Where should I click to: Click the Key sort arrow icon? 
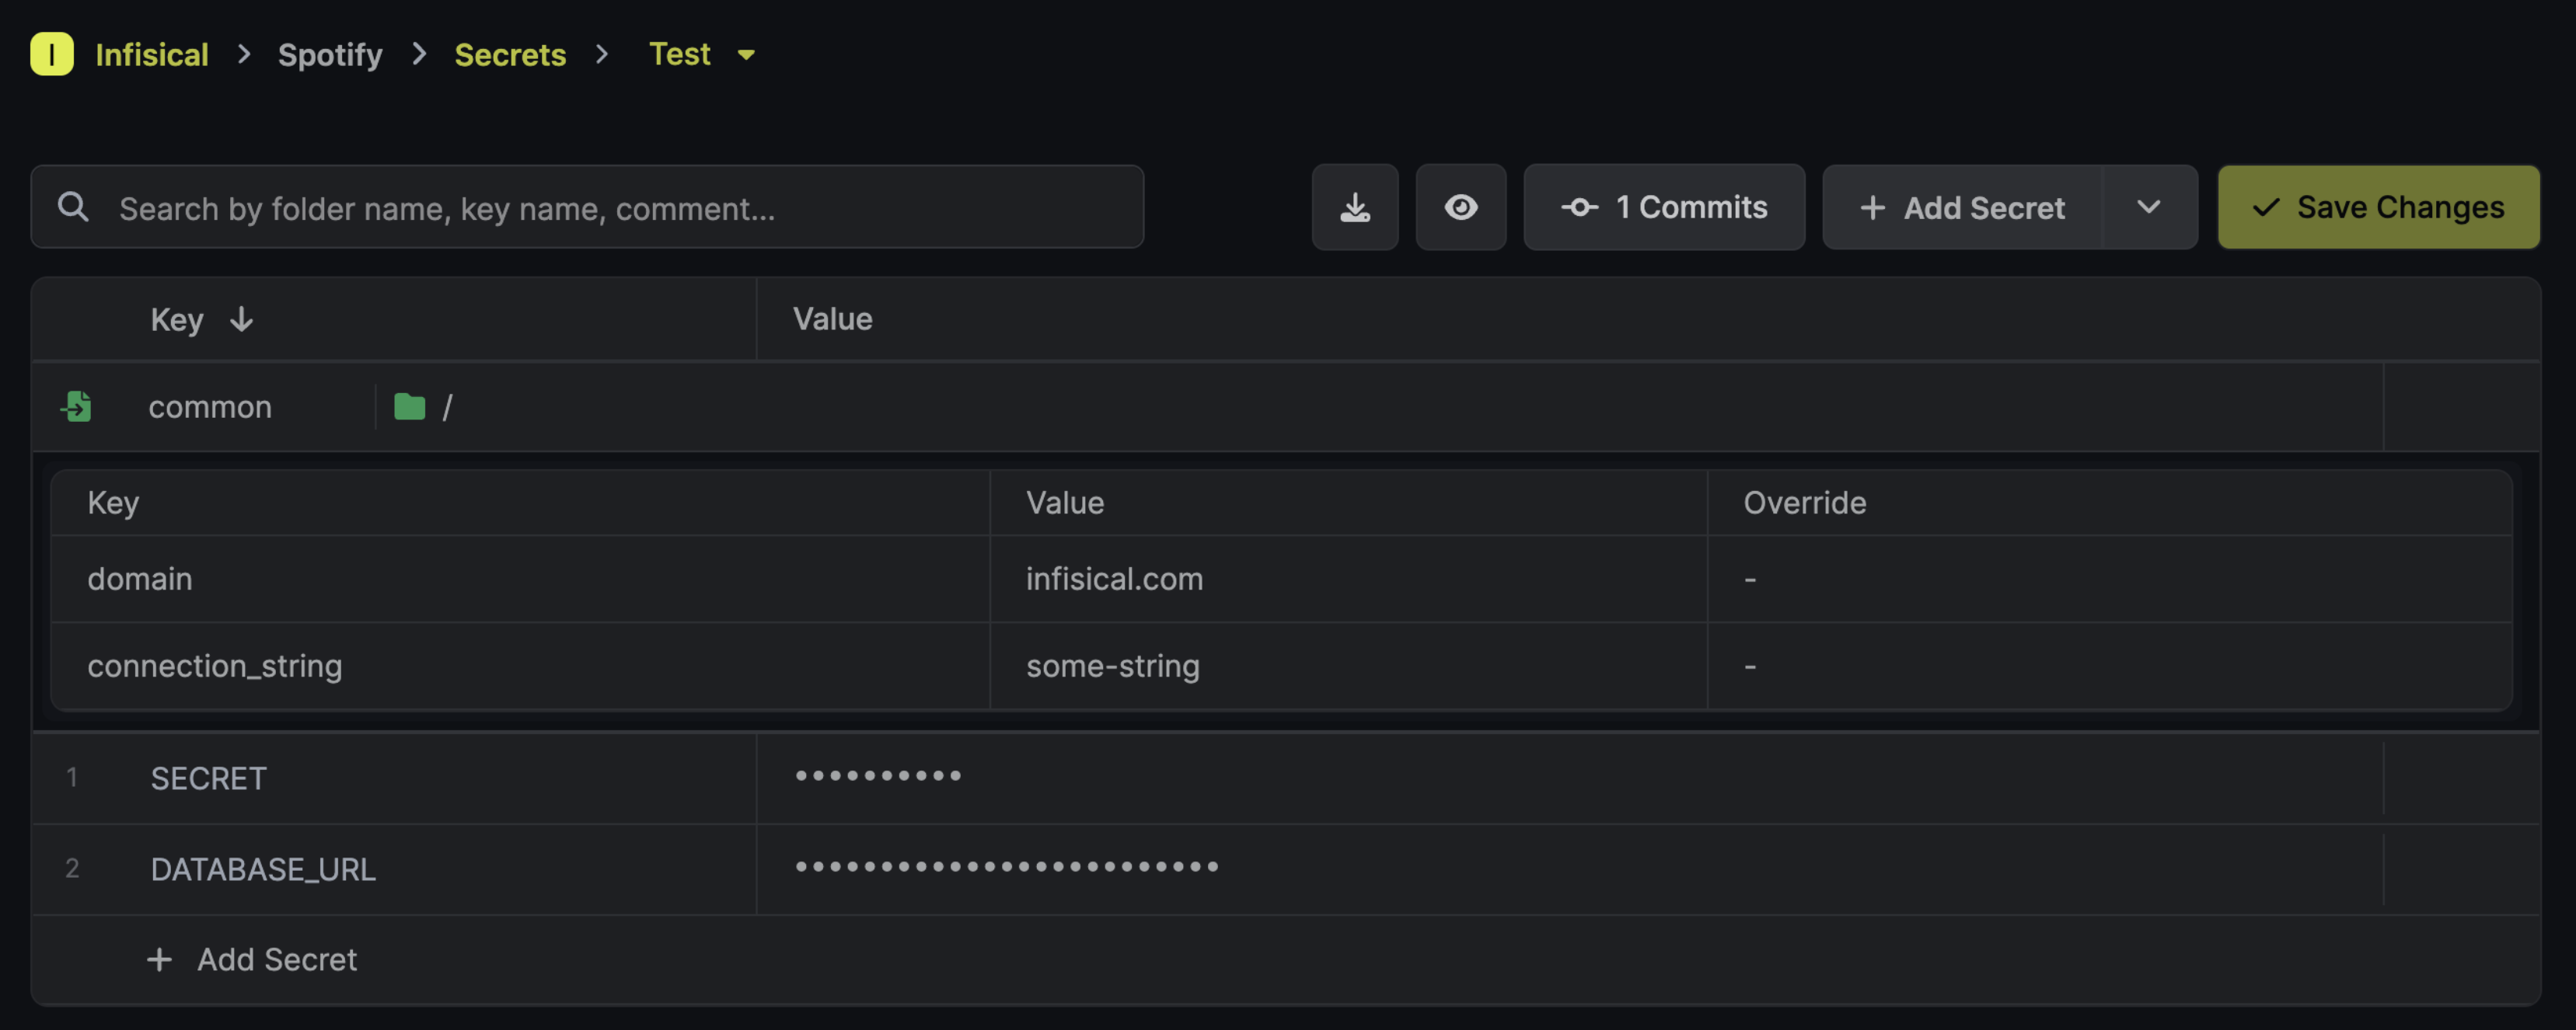[x=241, y=320]
